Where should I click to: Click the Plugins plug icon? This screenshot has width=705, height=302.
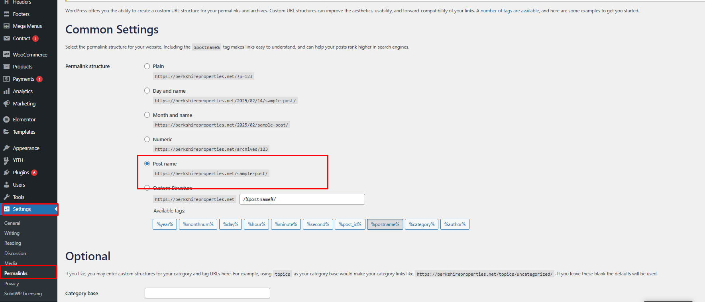[x=6, y=172]
